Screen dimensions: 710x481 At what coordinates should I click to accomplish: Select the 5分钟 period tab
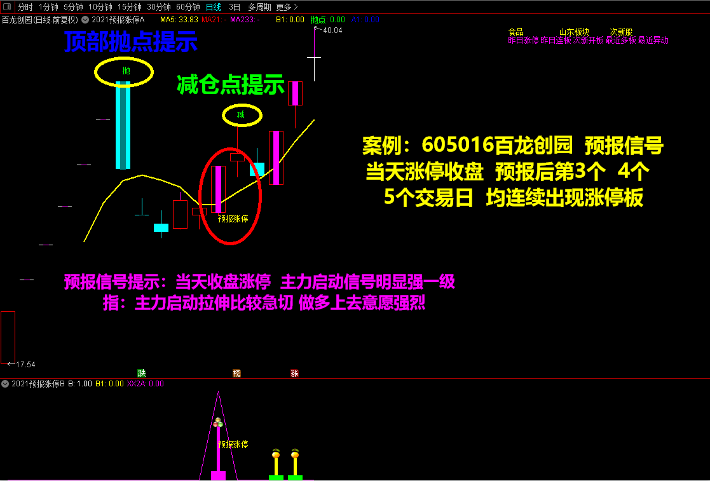(x=73, y=7)
